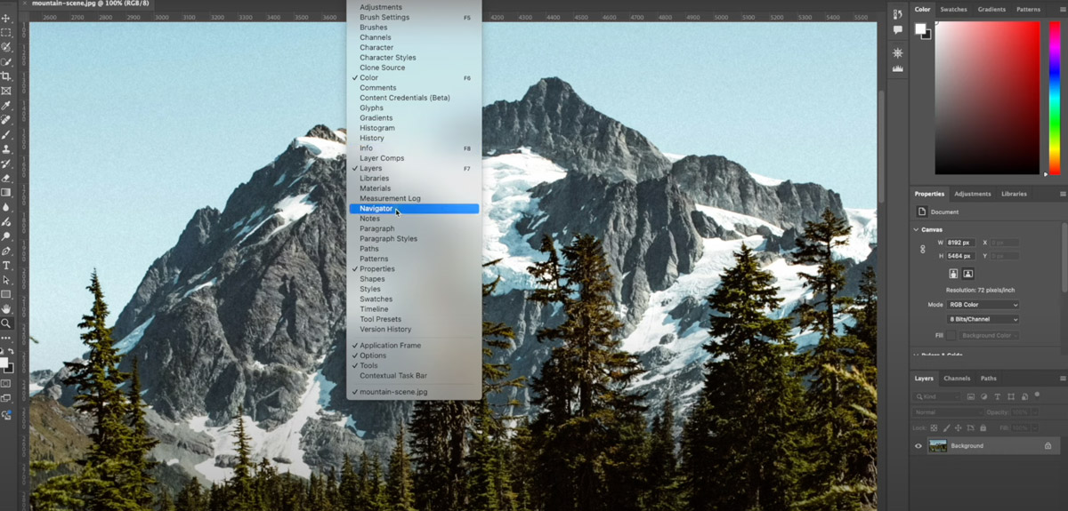Select the Move tool
The height and width of the screenshot is (511, 1068).
pos(6,19)
